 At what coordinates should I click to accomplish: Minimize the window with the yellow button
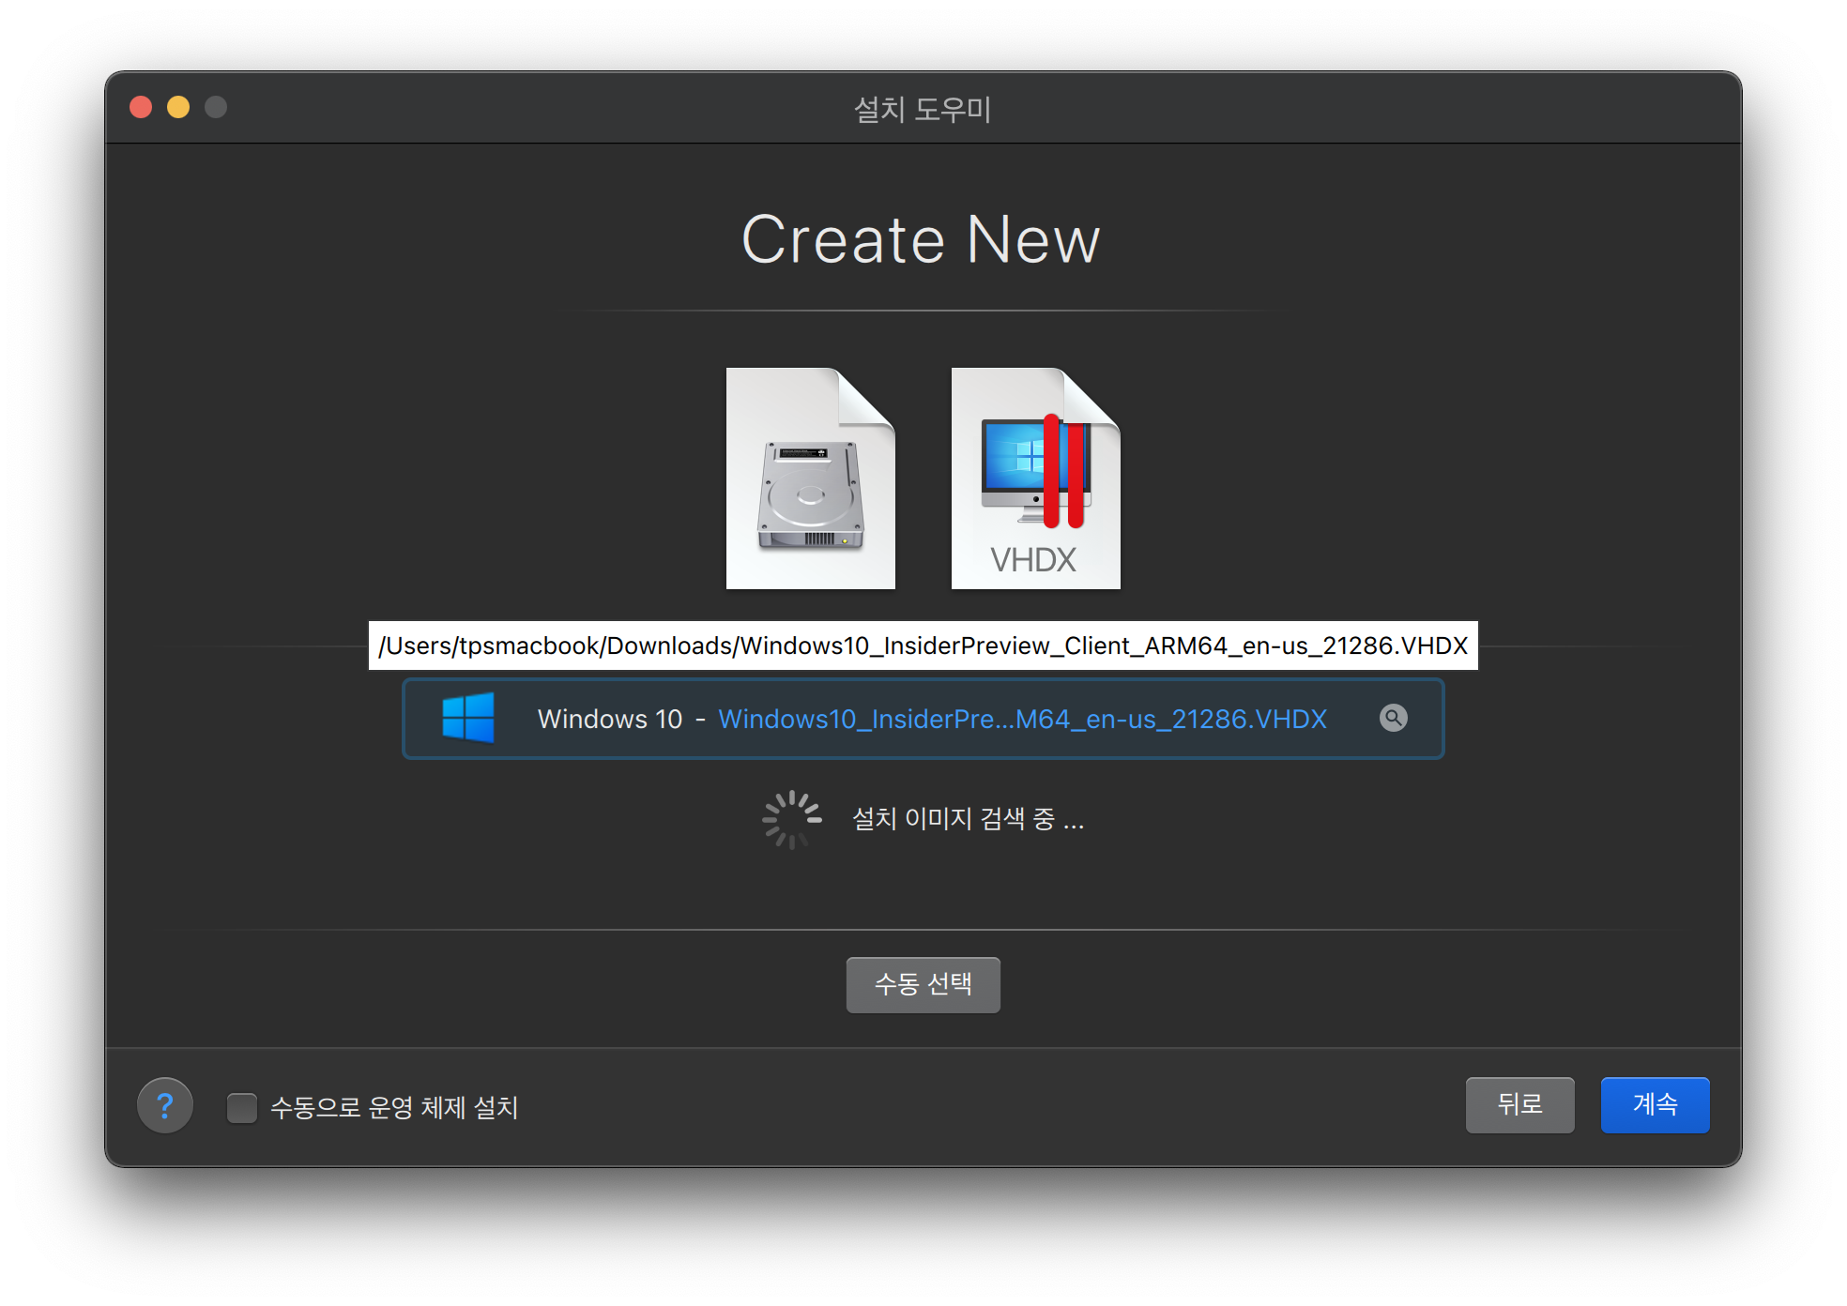coord(178,107)
